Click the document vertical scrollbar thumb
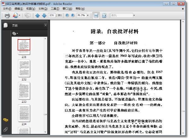The width and height of the screenshot is (189, 139). (183, 111)
